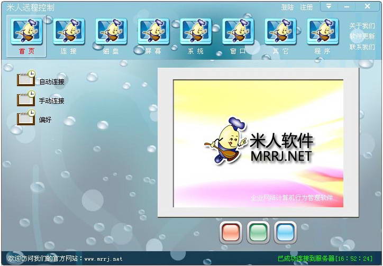This screenshot has height=266, width=383.
Task: Click 软件更新 software update link
Action: pos(362,36)
